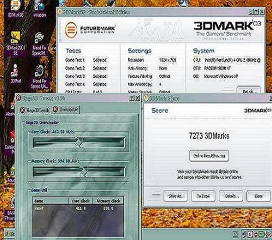Viewport: 272px width, 240px height.
Task: Click the GFX RADEON 9800 XT line
Action: tap(212, 68)
